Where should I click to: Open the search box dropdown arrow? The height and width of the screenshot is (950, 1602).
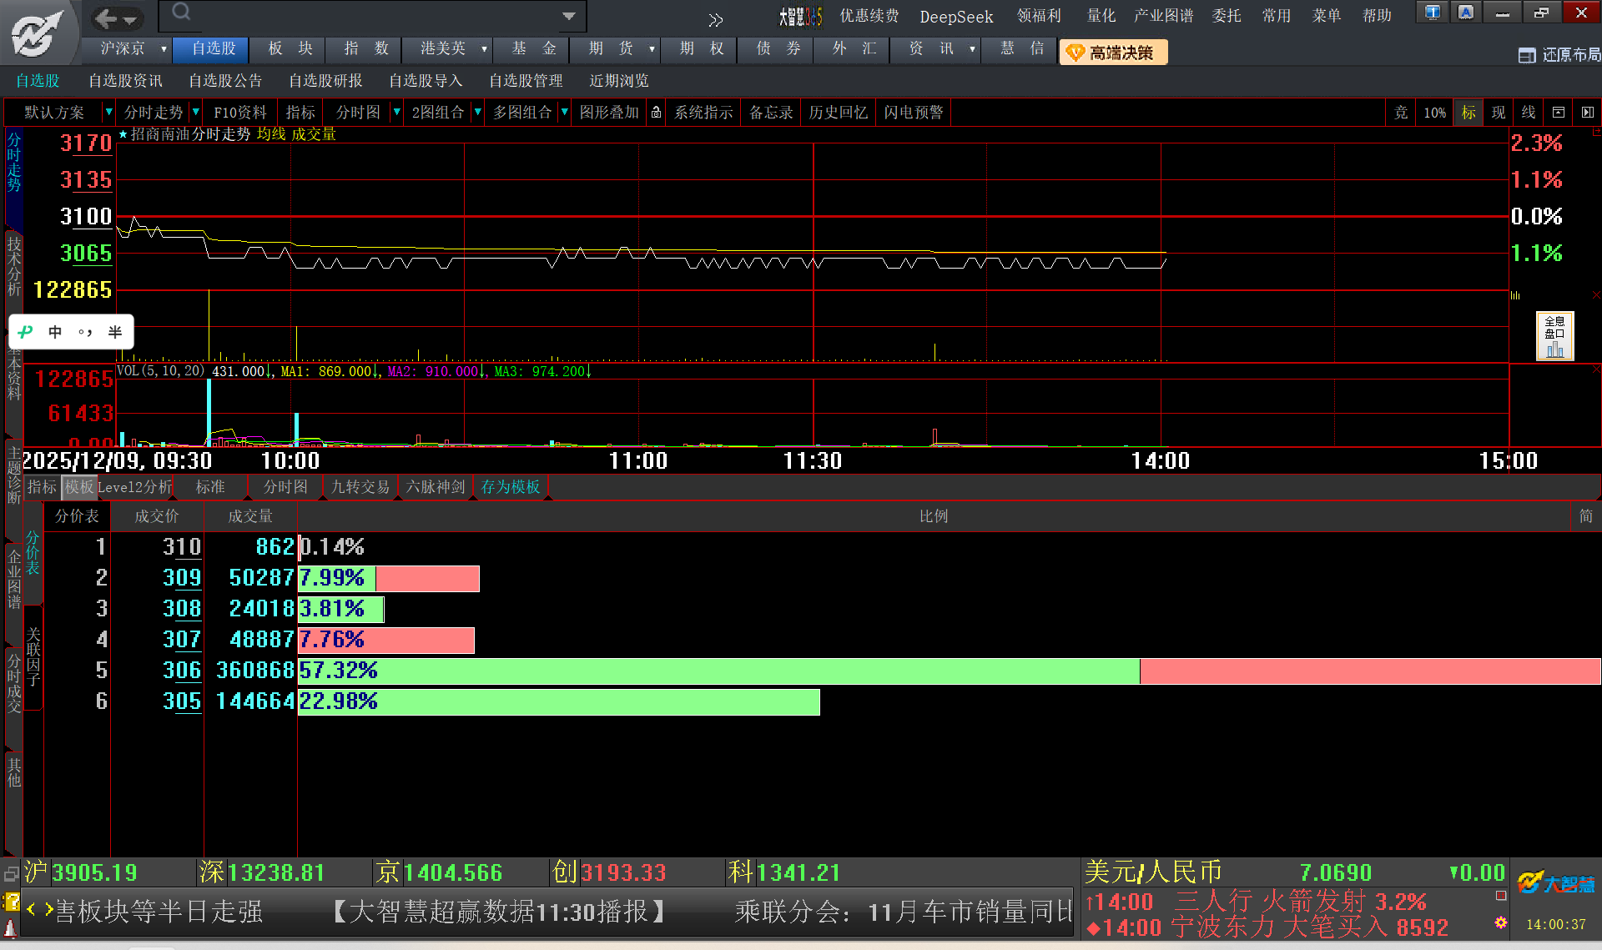569,16
